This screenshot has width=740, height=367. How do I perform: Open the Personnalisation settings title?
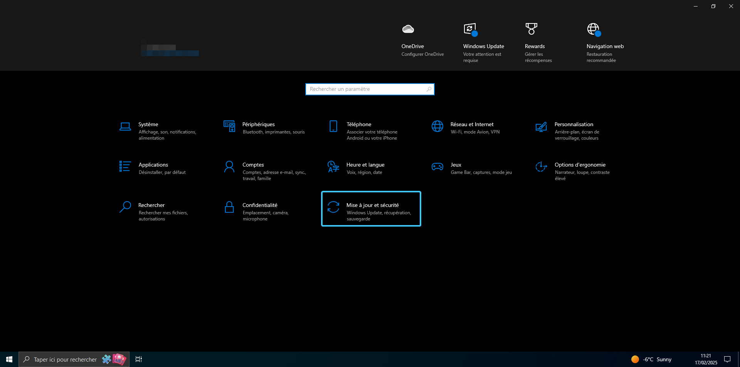(x=574, y=124)
